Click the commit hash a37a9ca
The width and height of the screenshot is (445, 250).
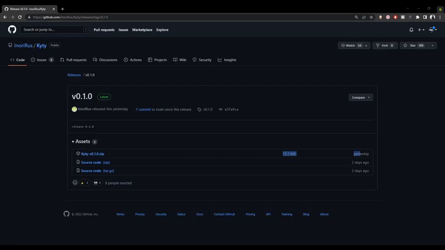click(x=231, y=110)
